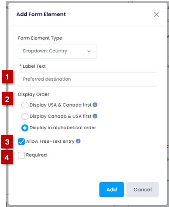This screenshot has height=207, width=169.
Task: Click the red callout marker number 2
Action: click(7, 99)
